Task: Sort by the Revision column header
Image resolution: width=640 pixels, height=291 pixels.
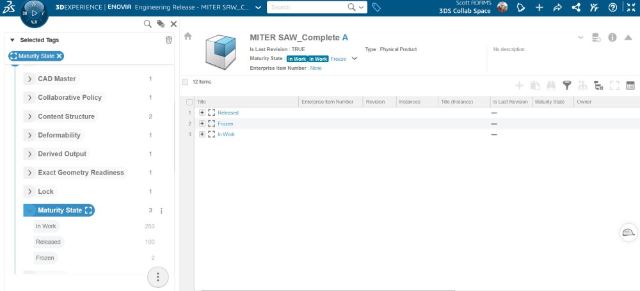Action: 379,102
